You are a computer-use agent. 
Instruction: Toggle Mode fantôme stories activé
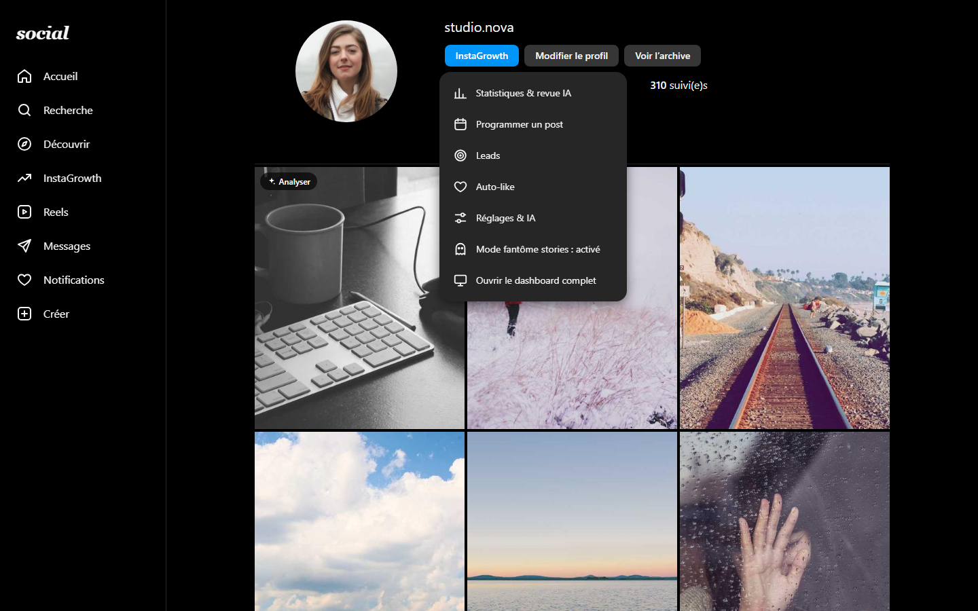(x=533, y=249)
